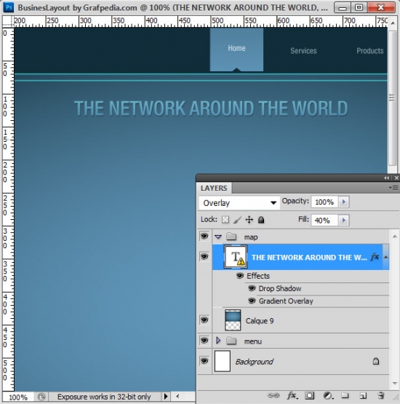Select the LAYERS tab
This screenshot has height=404, width=400.
coord(214,188)
